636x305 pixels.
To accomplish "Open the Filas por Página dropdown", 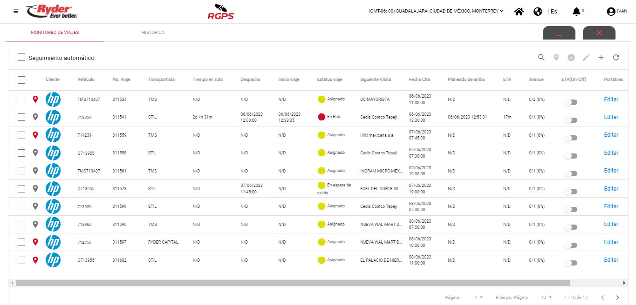I will tap(546, 298).
